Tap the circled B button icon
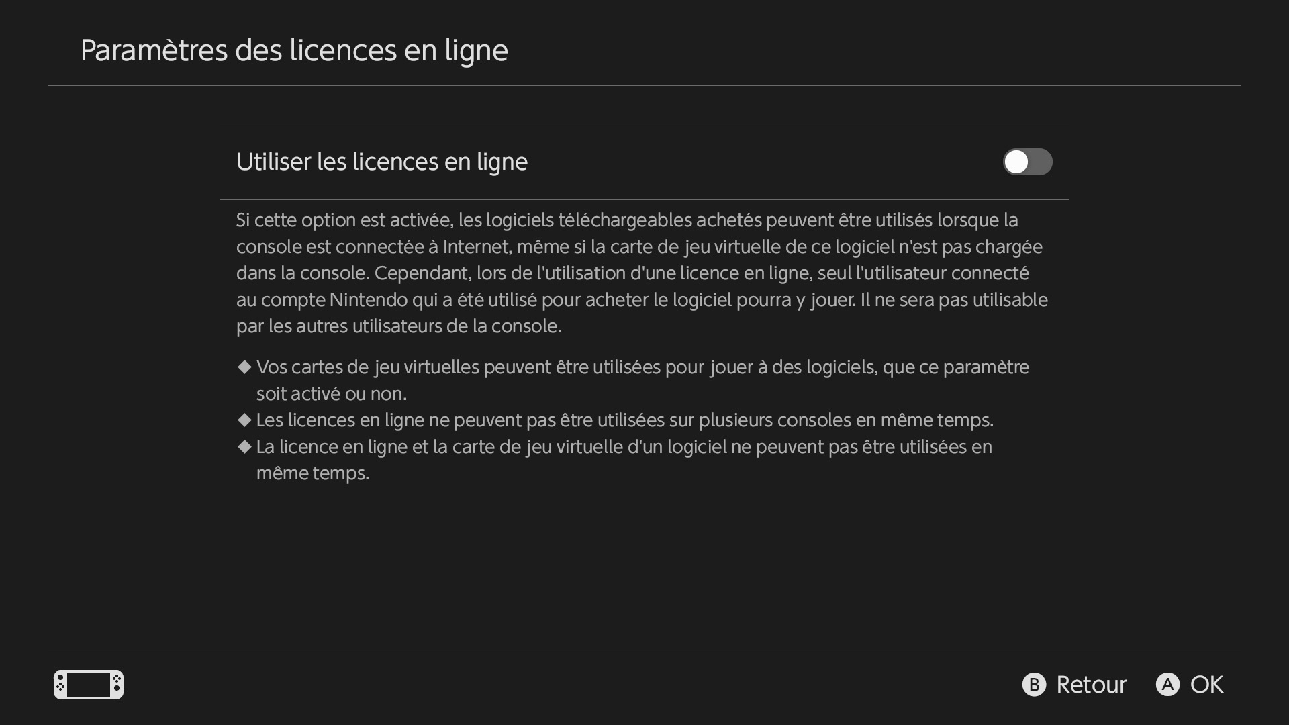This screenshot has height=725, width=1289. (x=1034, y=685)
